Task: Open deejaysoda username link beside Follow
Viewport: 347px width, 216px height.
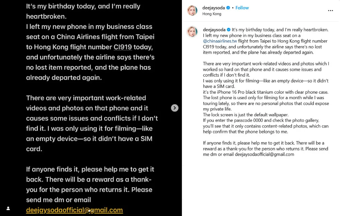Action: click(213, 8)
